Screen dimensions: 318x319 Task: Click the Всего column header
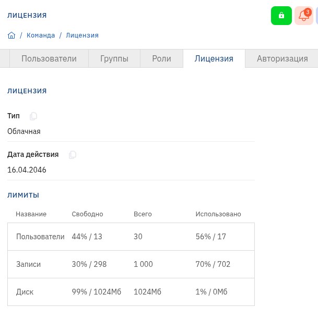coord(143,214)
